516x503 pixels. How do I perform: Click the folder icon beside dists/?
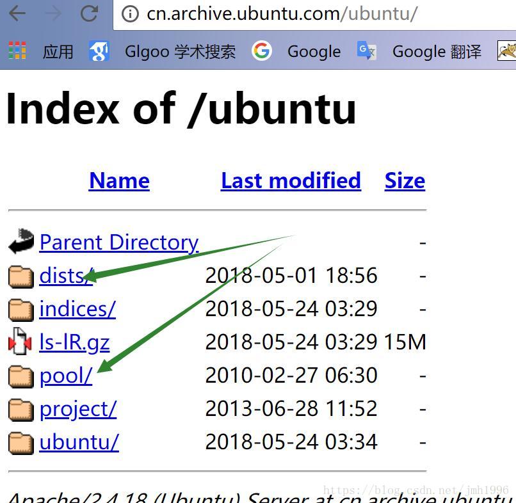click(21, 277)
